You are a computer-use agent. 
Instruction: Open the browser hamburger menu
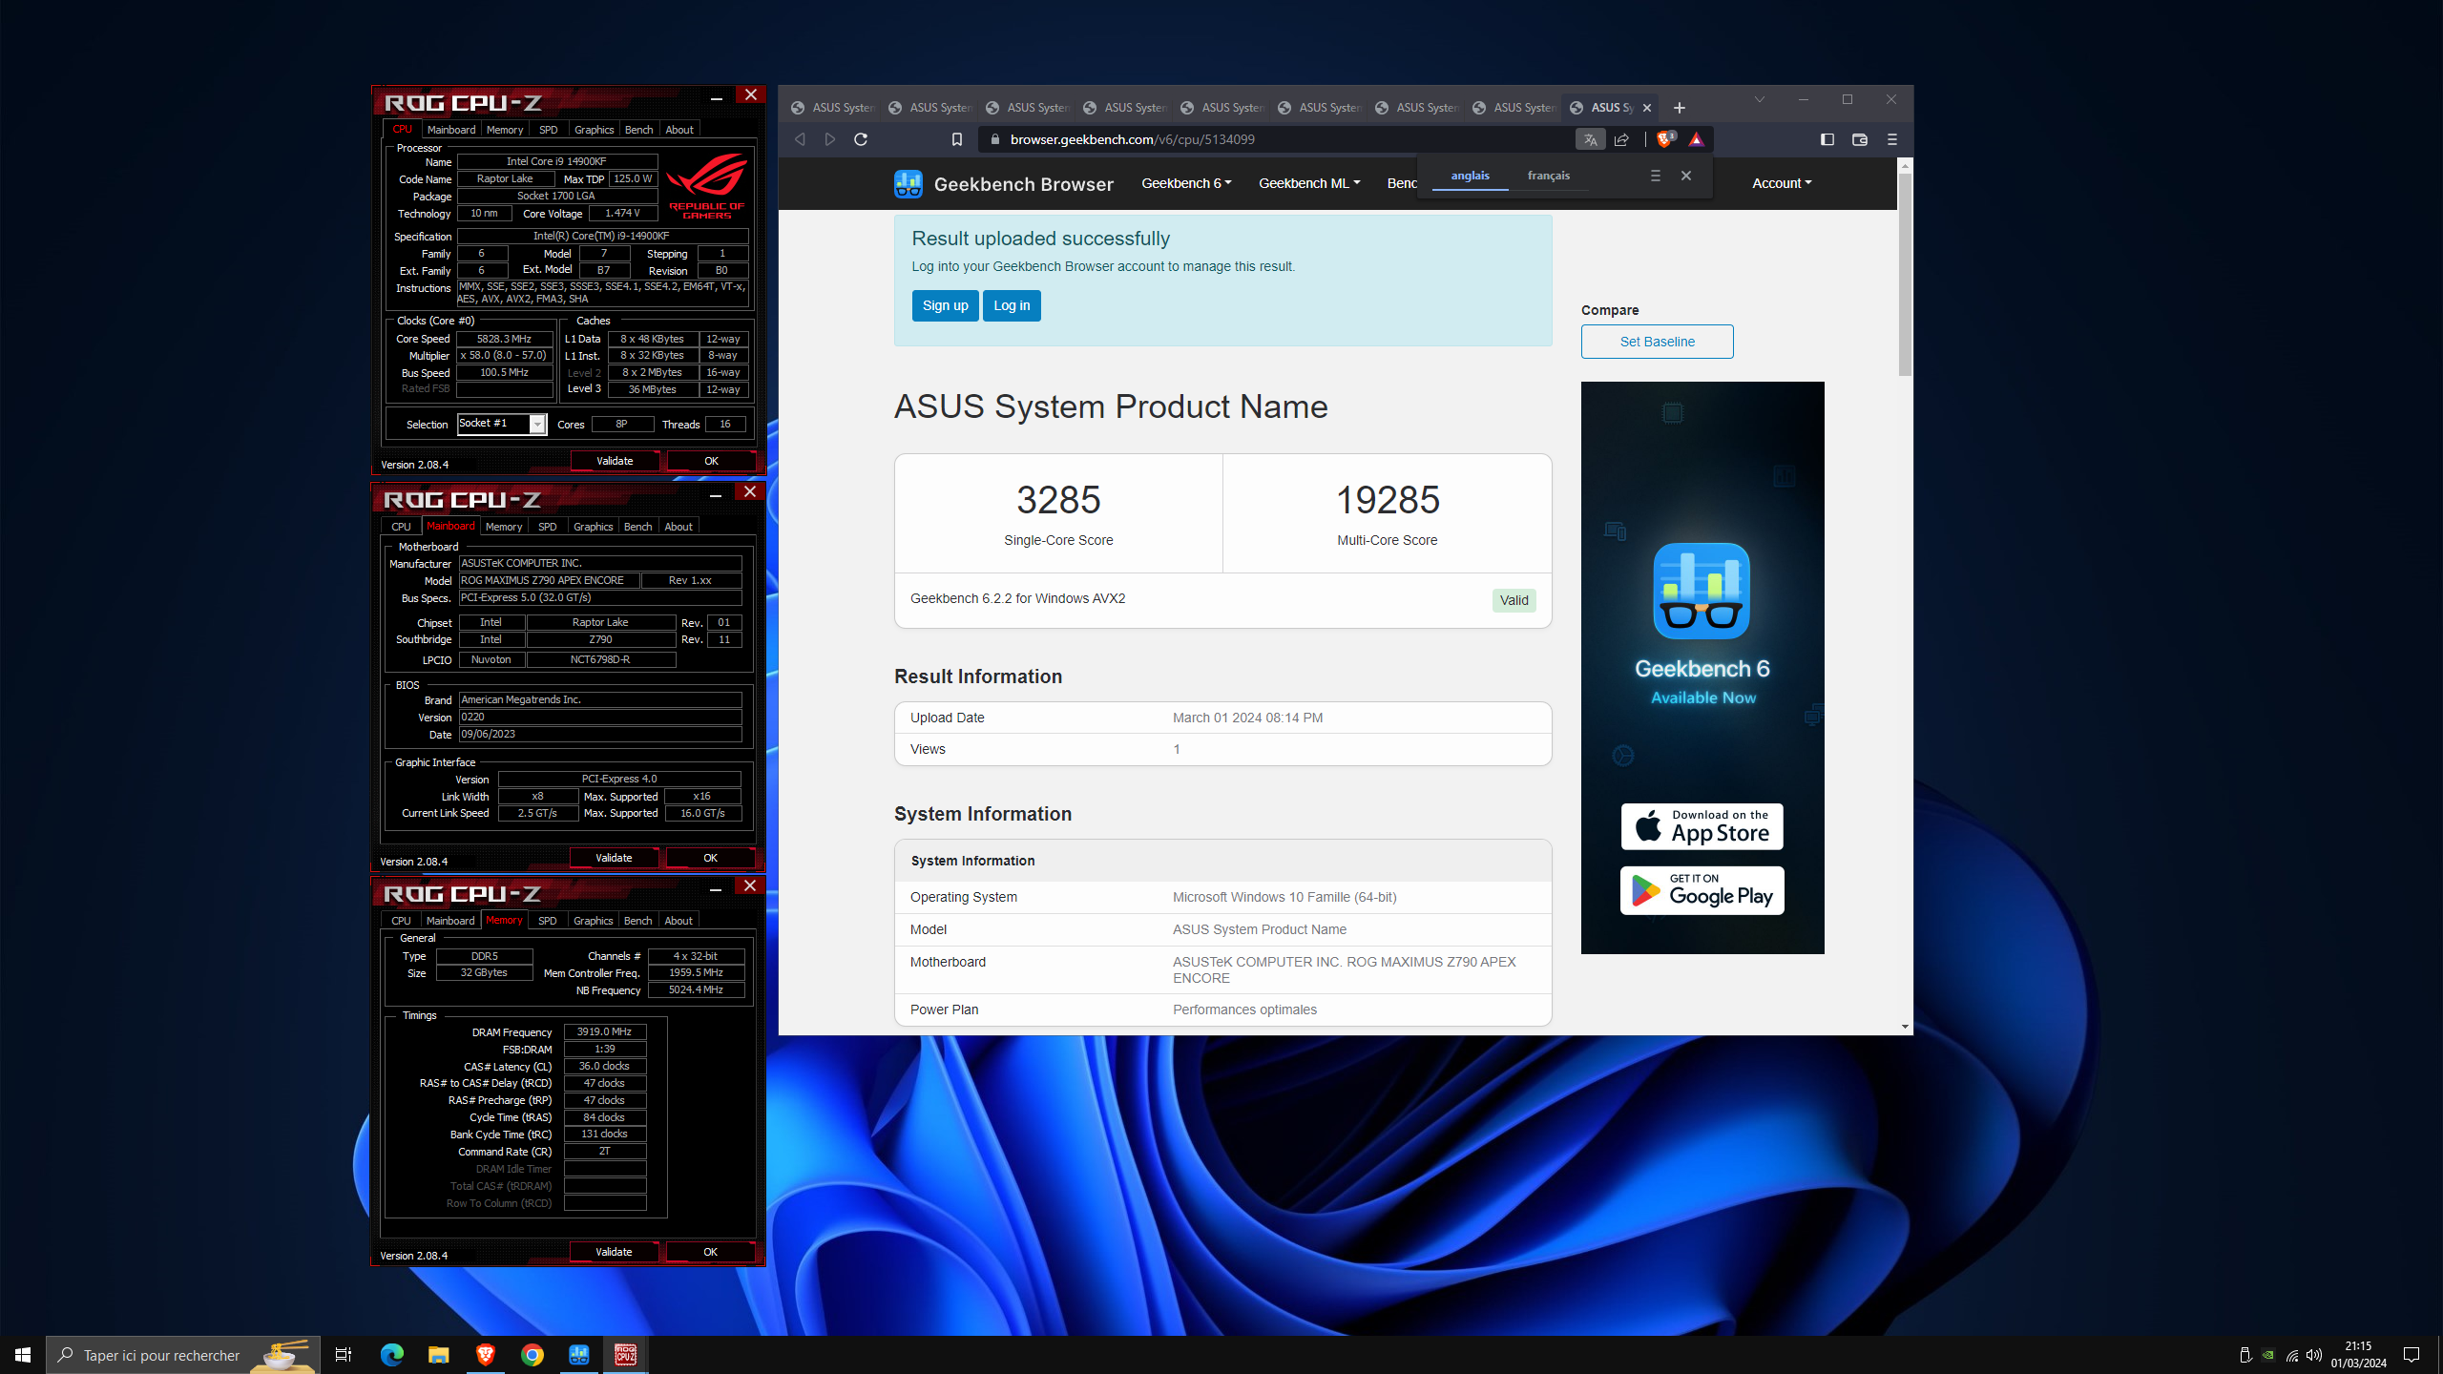[x=1892, y=139]
